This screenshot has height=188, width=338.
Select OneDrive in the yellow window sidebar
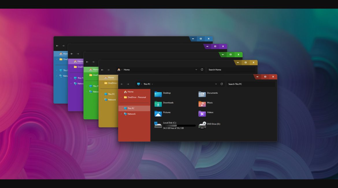point(108,83)
